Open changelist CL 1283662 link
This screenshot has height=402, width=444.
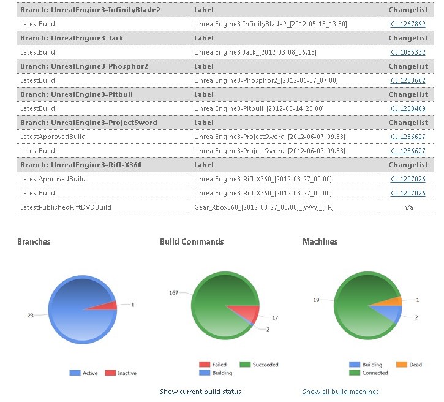[408, 80]
